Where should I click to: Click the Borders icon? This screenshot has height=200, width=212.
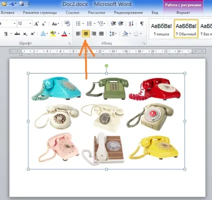136,34
